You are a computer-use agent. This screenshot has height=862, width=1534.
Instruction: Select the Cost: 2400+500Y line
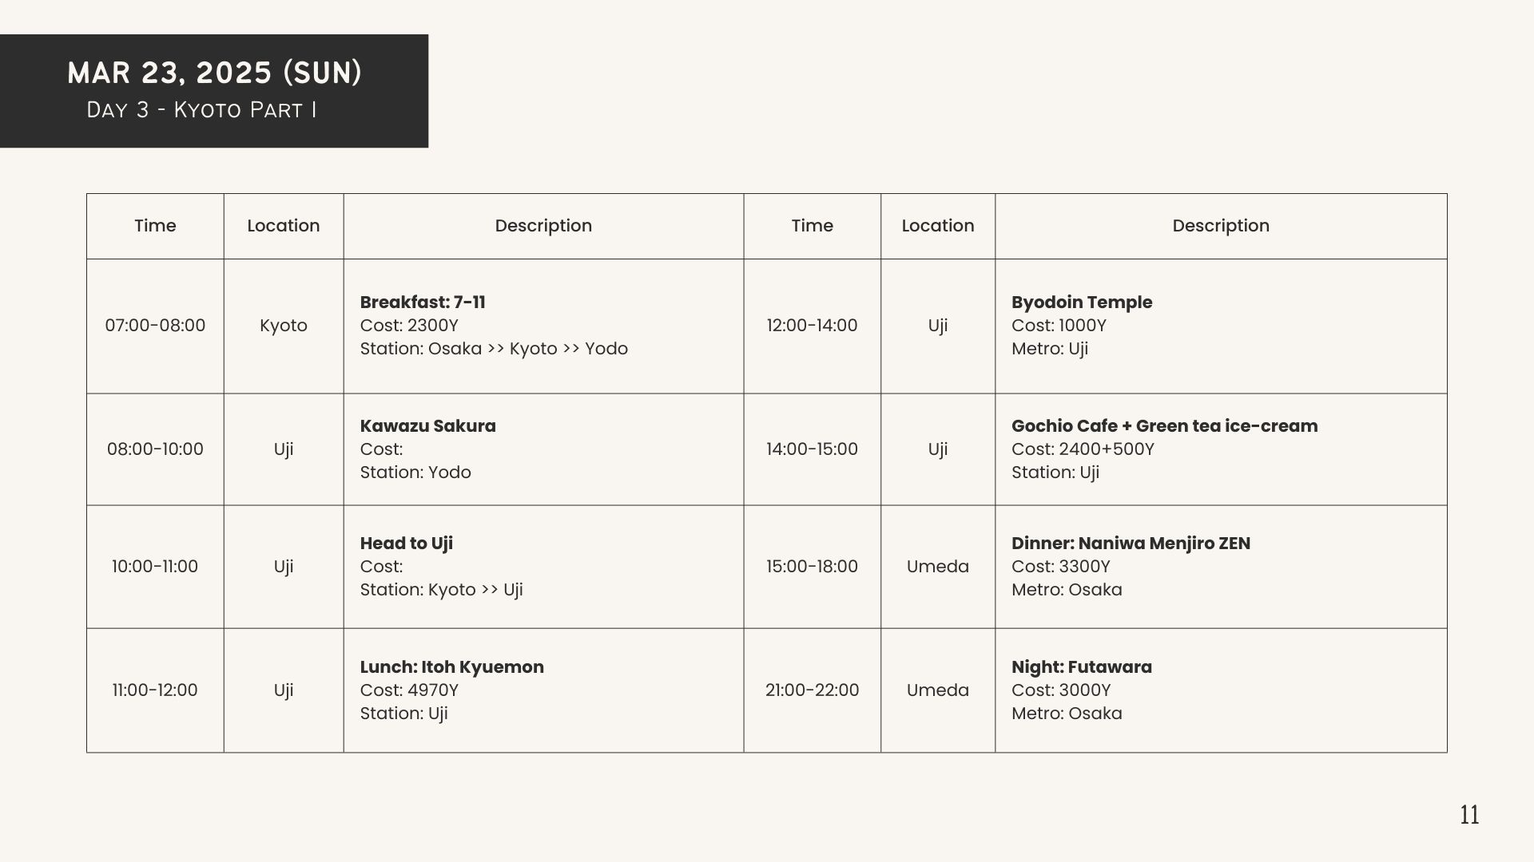click(1083, 449)
